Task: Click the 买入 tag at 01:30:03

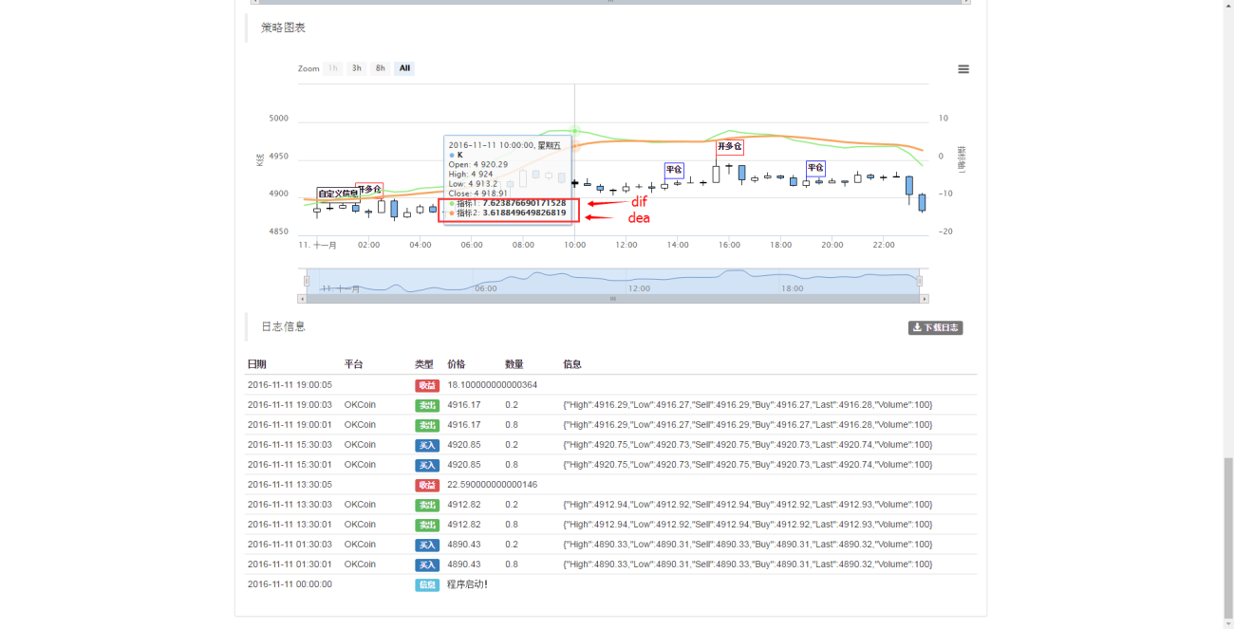Action: pyautogui.click(x=427, y=545)
